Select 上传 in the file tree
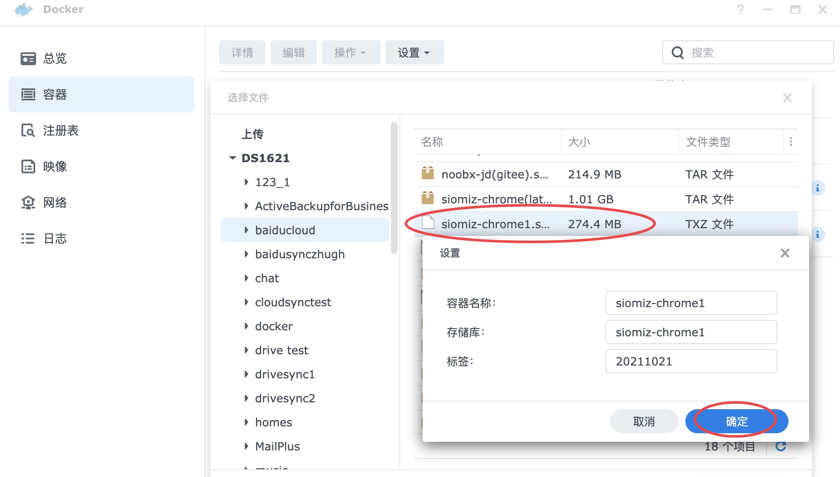Screen dimensions: 840x477 pyautogui.click(x=253, y=134)
